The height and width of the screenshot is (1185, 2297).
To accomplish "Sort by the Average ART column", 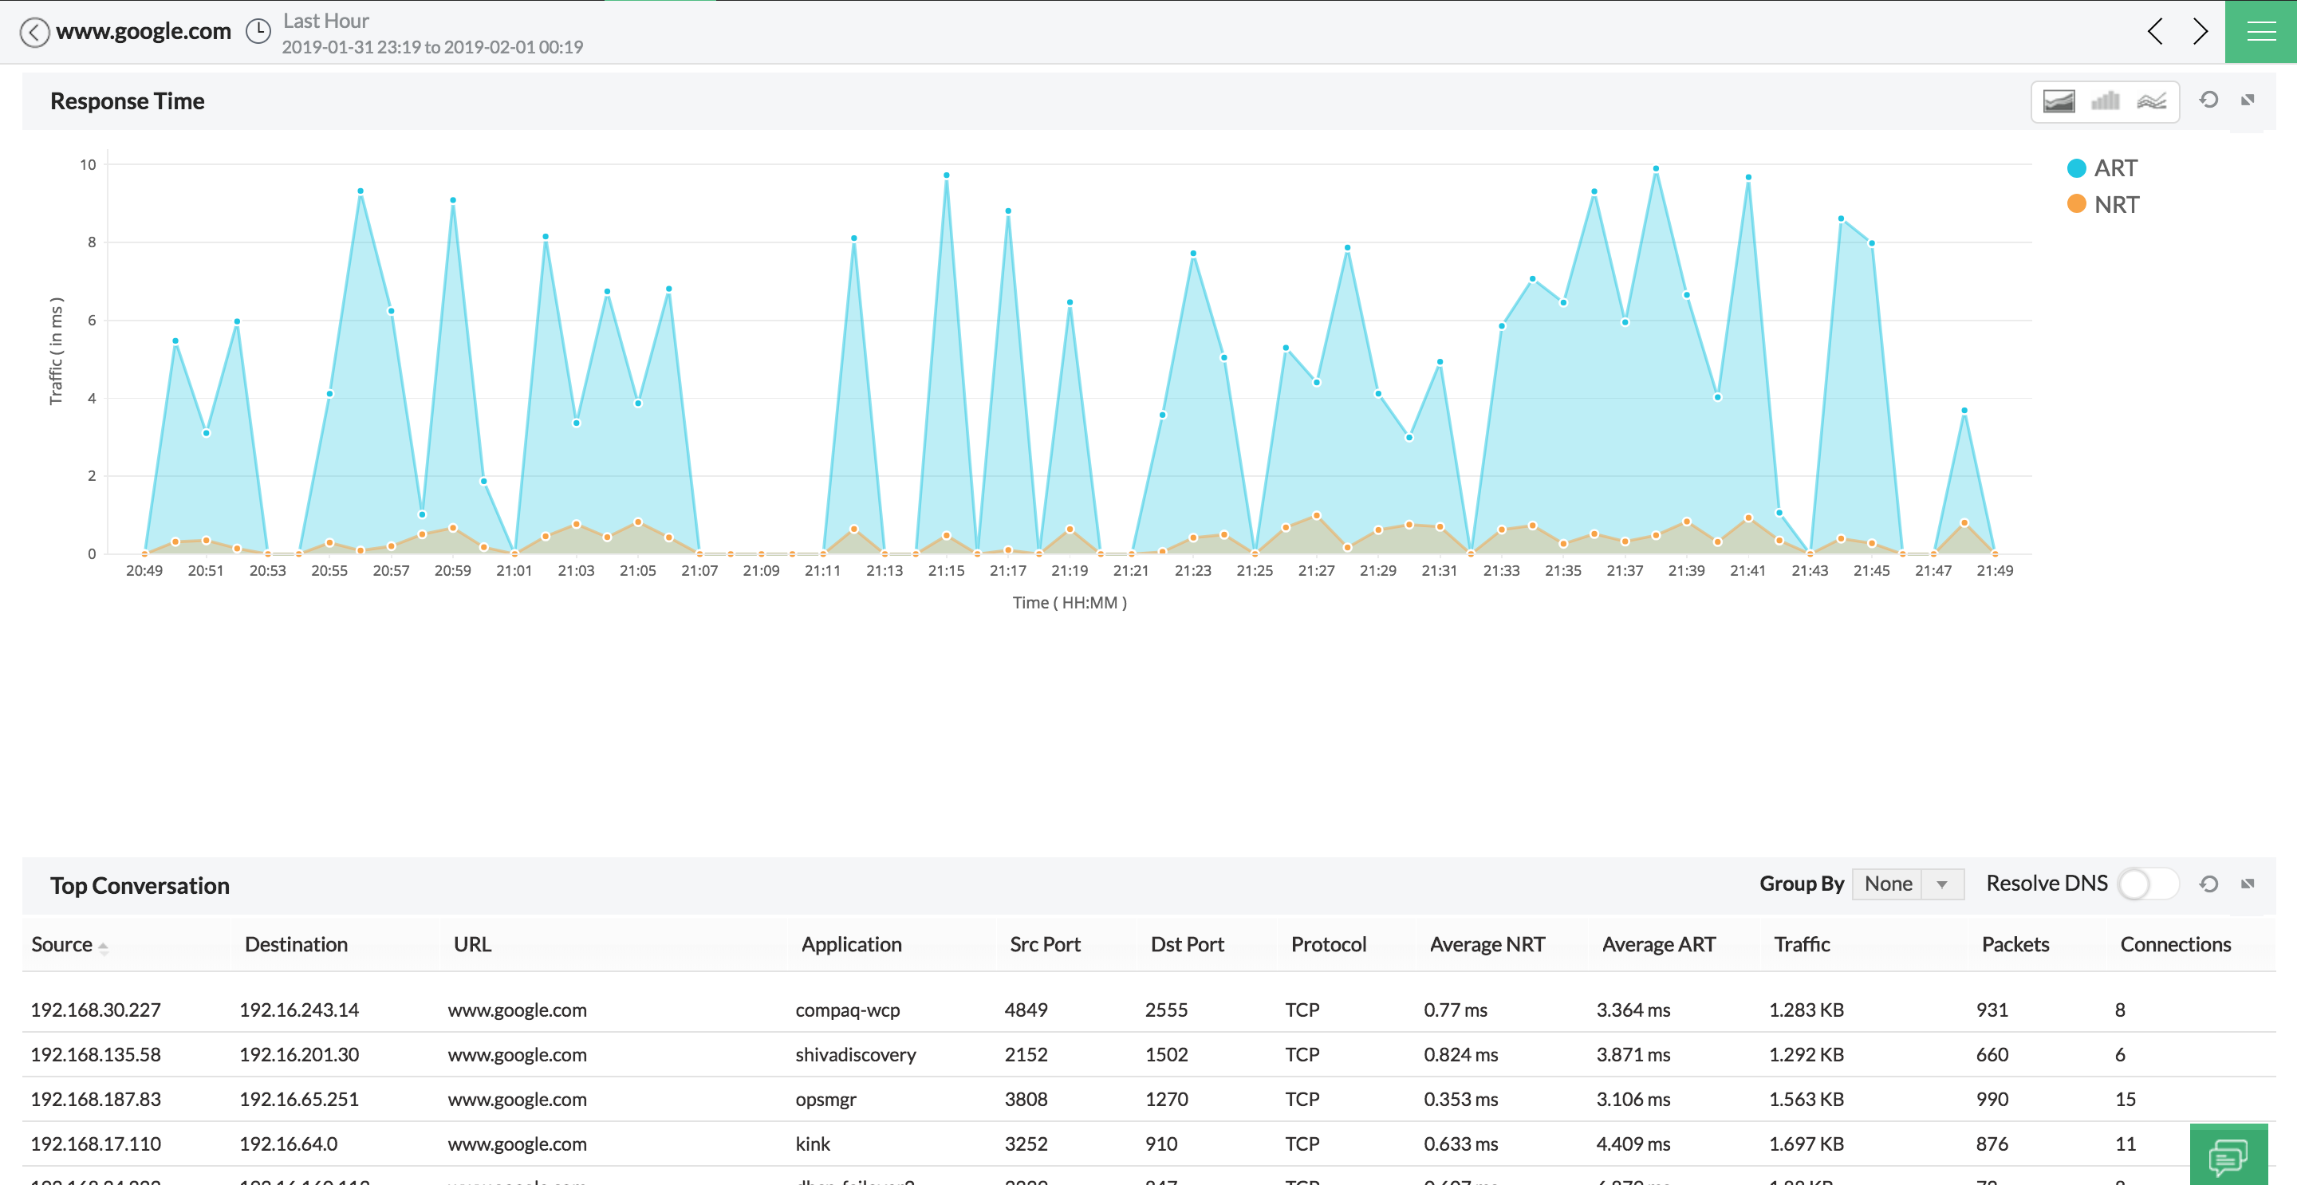I will [x=1657, y=944].
